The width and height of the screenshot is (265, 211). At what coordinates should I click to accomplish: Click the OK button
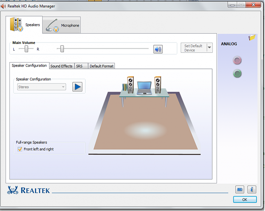[245, 200]
